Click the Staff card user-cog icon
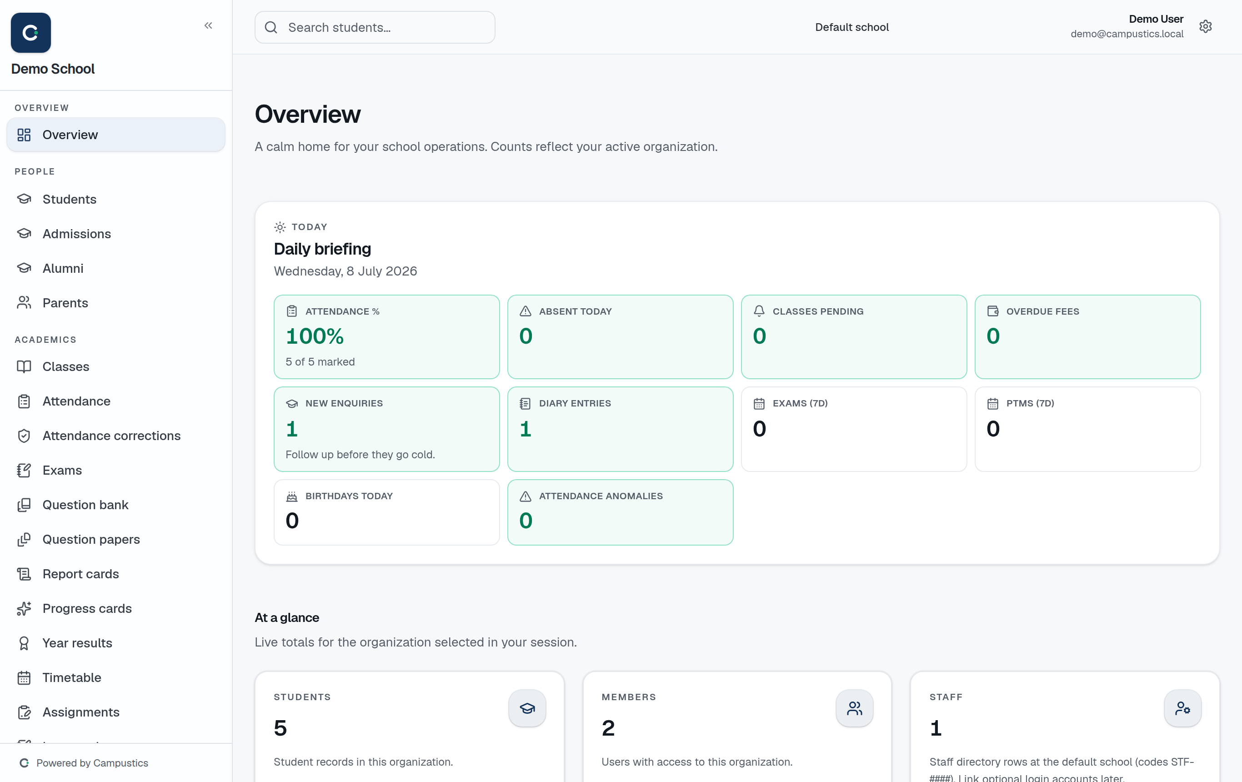The width and height of the screenshot is (1242, 782). pyautogui.click(x=1182, y=708)
